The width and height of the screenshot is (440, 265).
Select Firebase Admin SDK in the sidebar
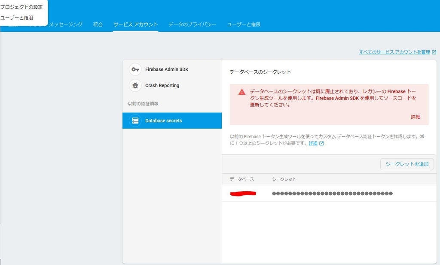click(x=172, y=69)
